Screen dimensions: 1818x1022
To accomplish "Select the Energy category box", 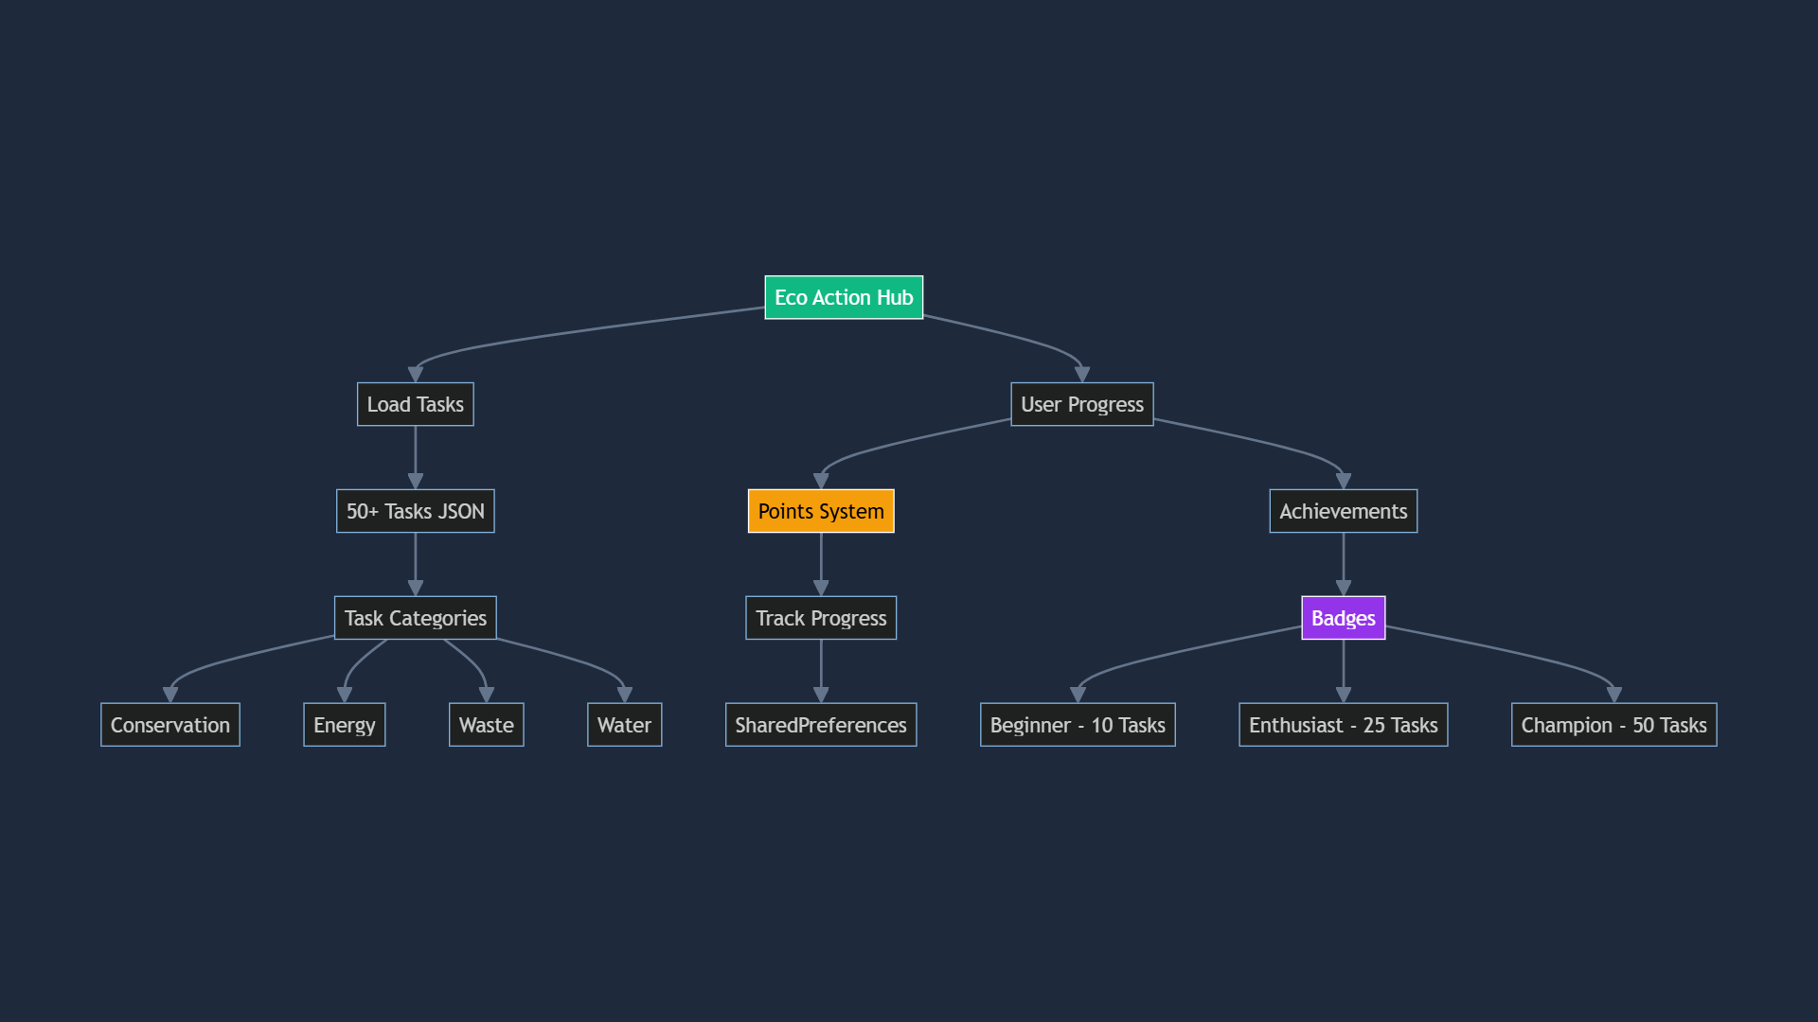I will click(344, 725).
